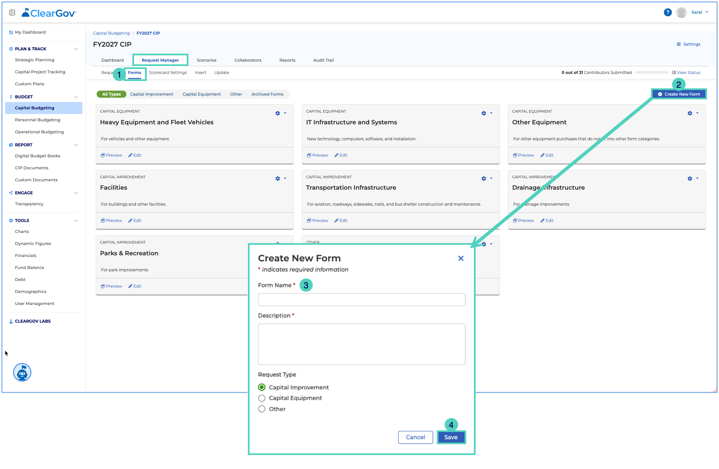Collapse the PLAN & TRACK section
This screenshot has width=719, height=469.
tap(76, 49)
